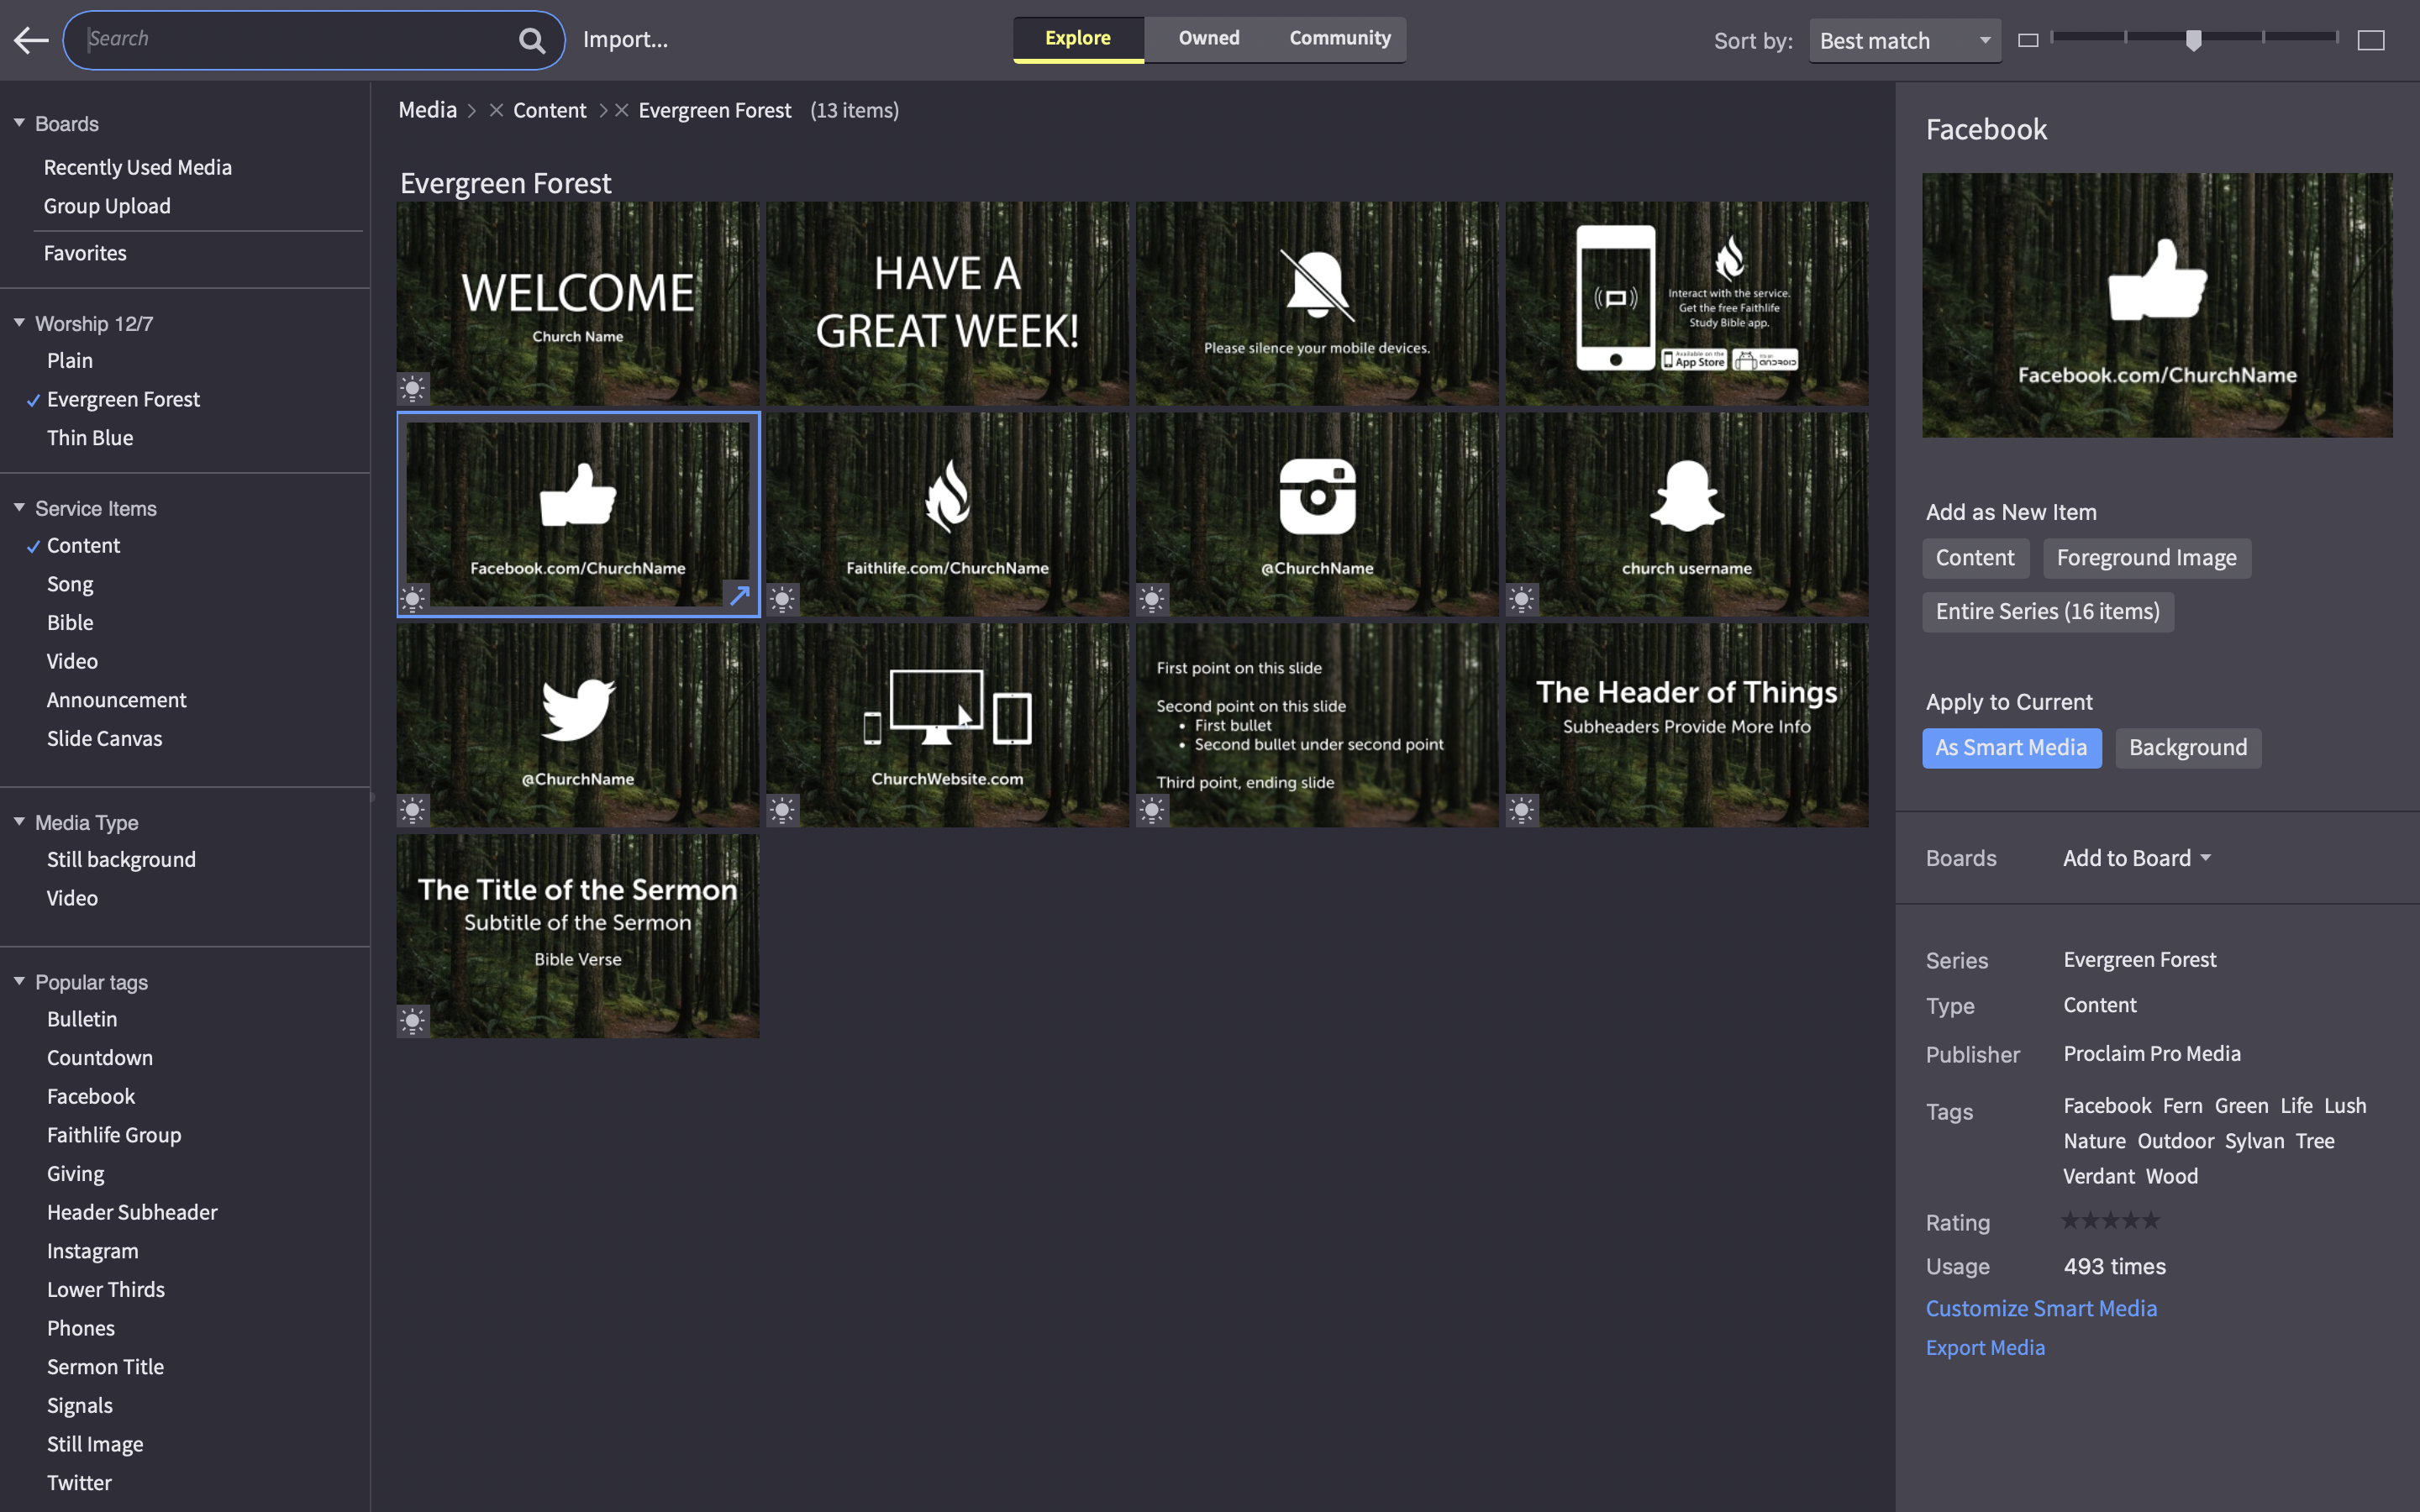Select the Plain filter

(x=70, y=360)
